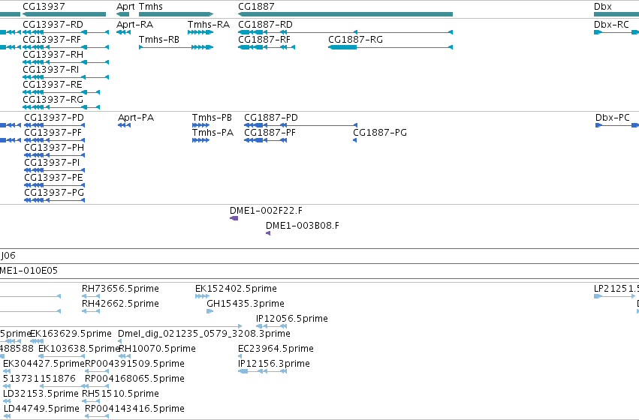This screenshot has width=639, height=420.
Task: Select the CG13937 gene label
Action: (x=44, y=7)
